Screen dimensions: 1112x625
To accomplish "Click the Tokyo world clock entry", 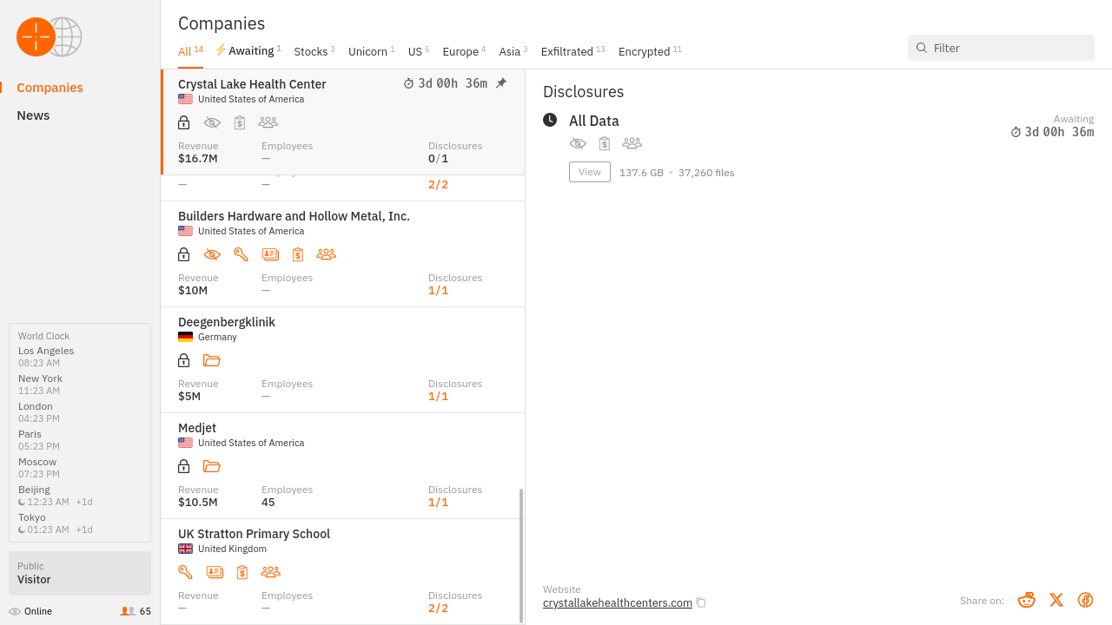I will (56, 523).
